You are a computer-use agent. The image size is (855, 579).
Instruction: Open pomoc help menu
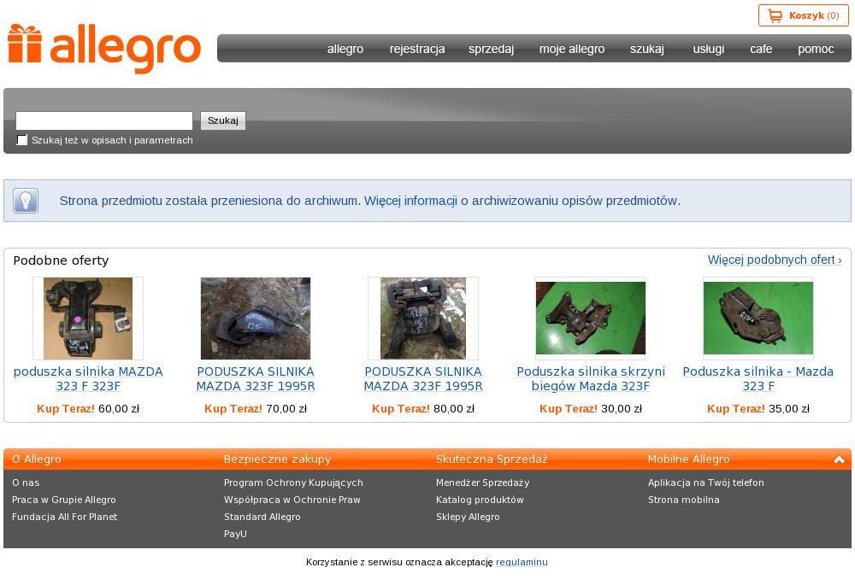816,49
